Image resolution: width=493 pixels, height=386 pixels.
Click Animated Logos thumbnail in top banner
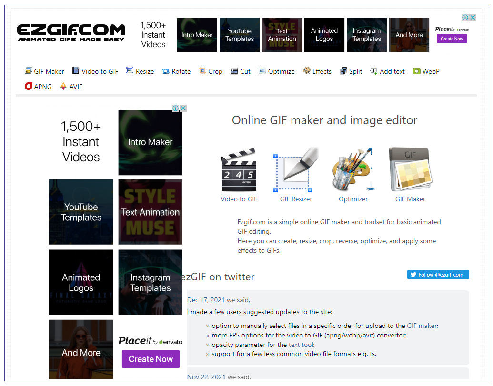324,35
